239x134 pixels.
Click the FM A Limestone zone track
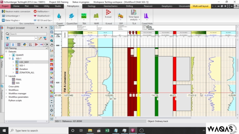[65, 82]
